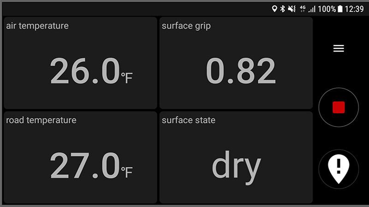The width and height of the screenshot is (369, 207).
Task: Click the 12:39 clock
Action: pyautogui.click(x=354, y=9)
